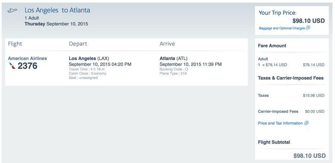Click the Plane Type : 319 text
Viewport: 335px width, 163px height.
173,73
